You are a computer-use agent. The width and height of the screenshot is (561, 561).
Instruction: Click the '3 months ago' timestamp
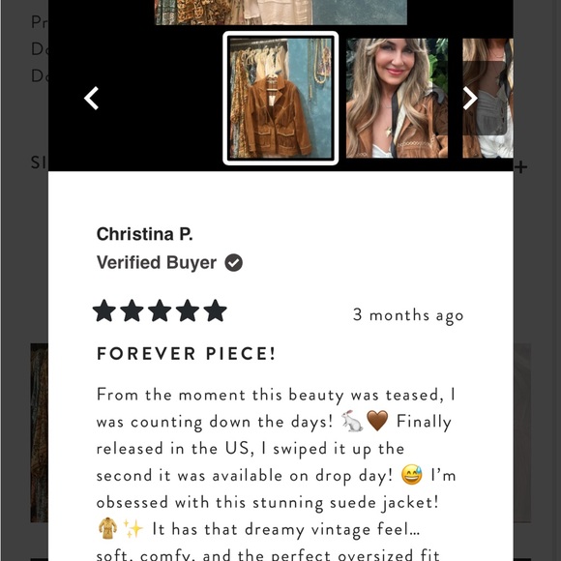pos(408,315)
